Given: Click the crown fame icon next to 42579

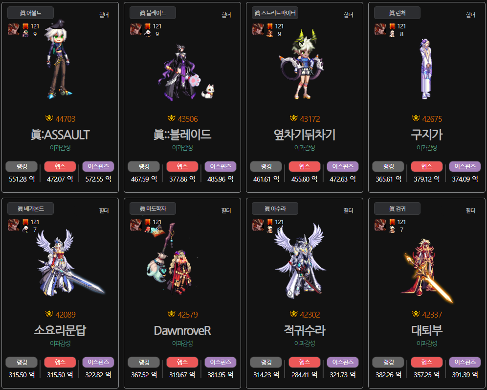Looking at the screenshot, I should pyautogui.click(x=172, y=314).
